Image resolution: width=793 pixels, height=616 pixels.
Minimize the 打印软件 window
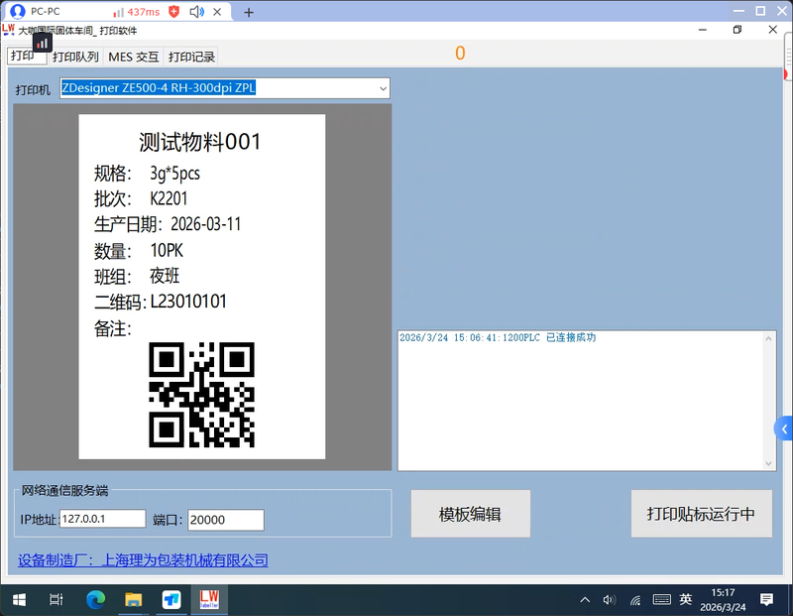(703, 30)
